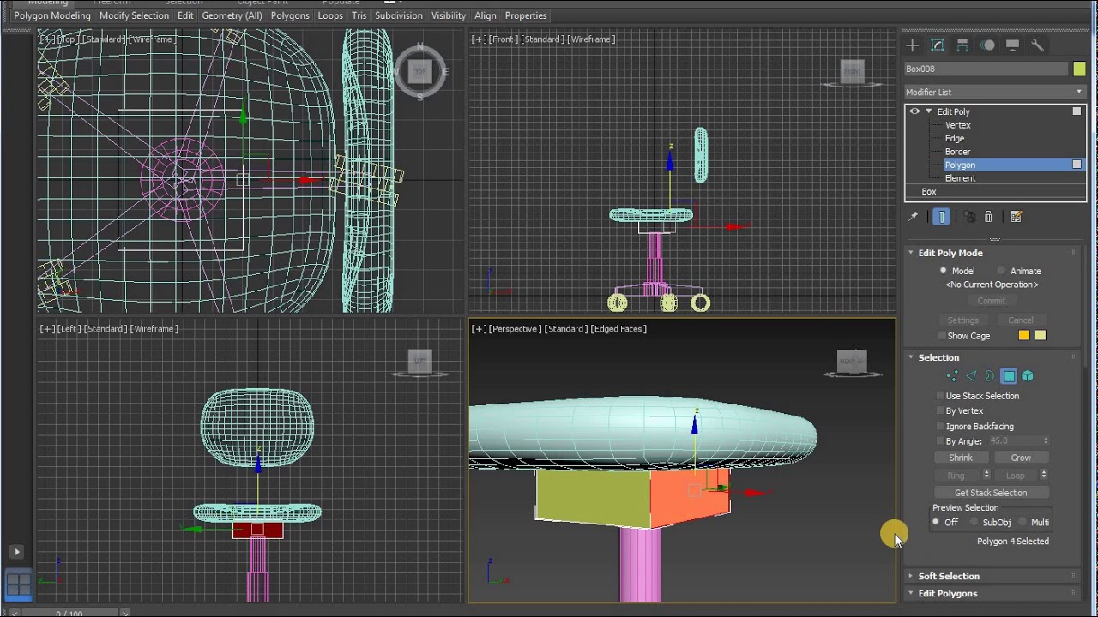
Task: Collapse the Edit Poly stack triangle
Action: tap(928, 111)
